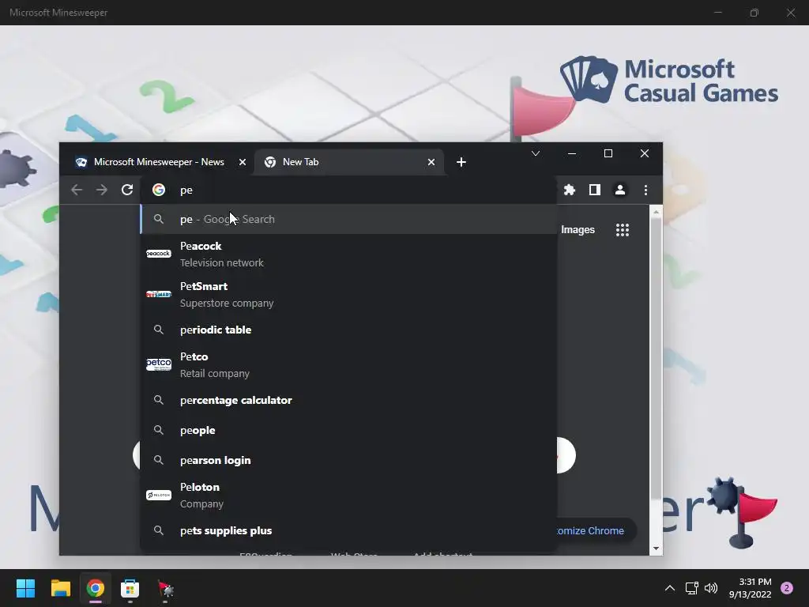Select 'pe - Google Search' suggestion
The width and height of the screenshot is (809, 607).
coord(348,219)
